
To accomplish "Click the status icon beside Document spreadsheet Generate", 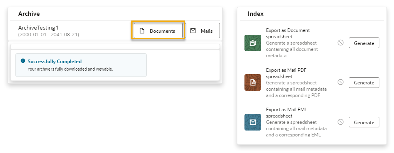I will pyautogui.click(x=341, y=43).
